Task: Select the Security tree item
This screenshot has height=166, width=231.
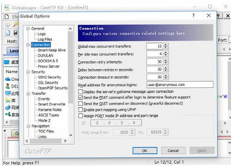Action: pyautogui.click(x=38, y=72)
